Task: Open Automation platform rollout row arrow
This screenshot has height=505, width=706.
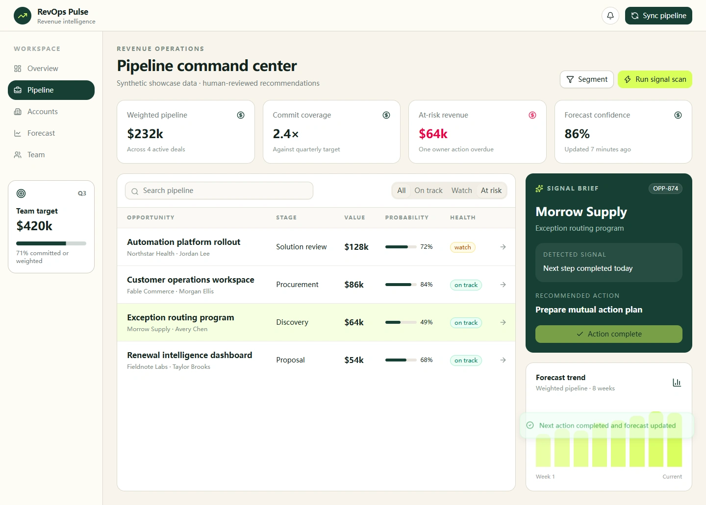Action: click(x=503, y=247)
